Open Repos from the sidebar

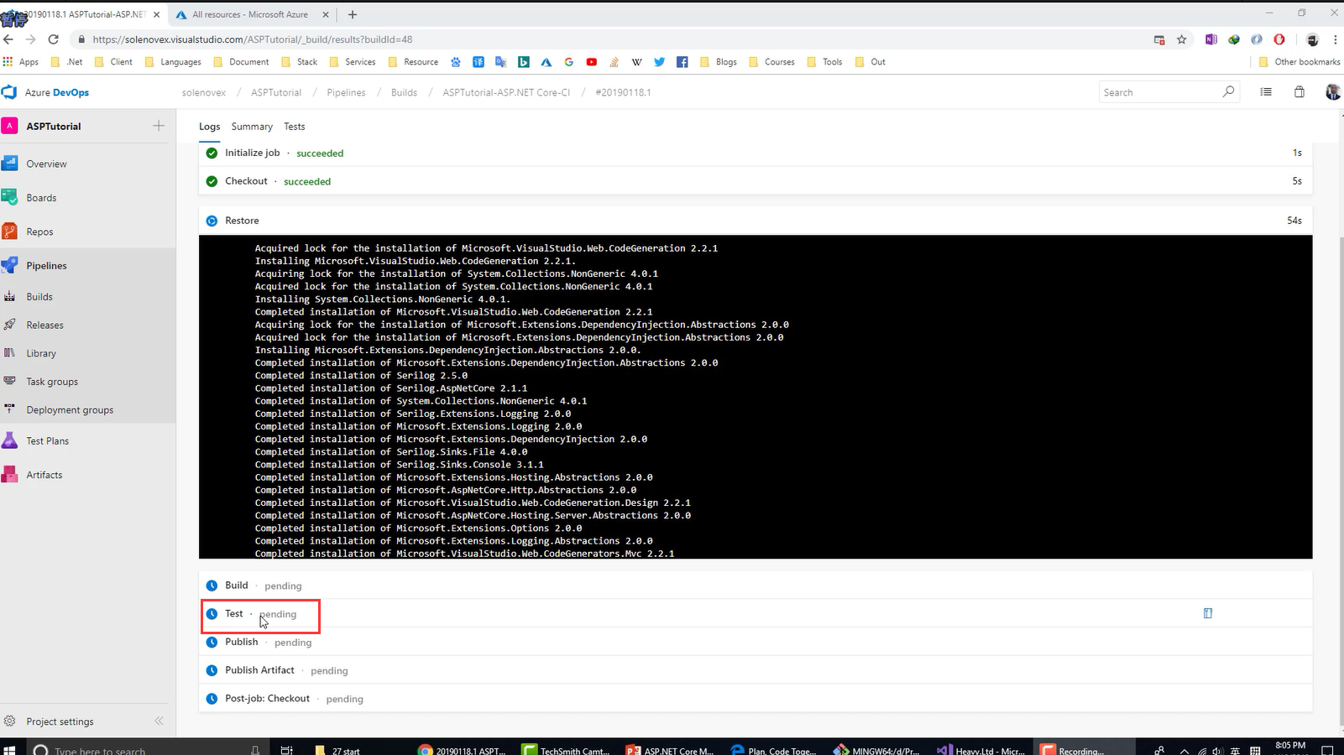39,232
